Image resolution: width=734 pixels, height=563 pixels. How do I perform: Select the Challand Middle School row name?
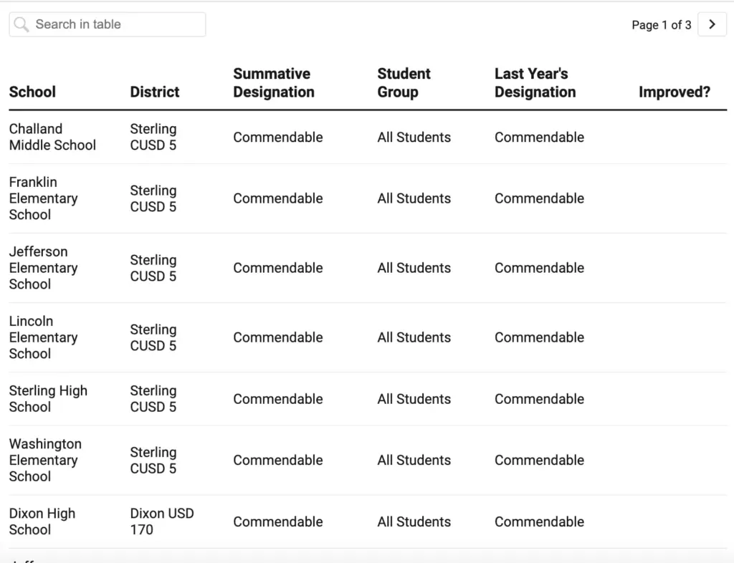point(52,137)
